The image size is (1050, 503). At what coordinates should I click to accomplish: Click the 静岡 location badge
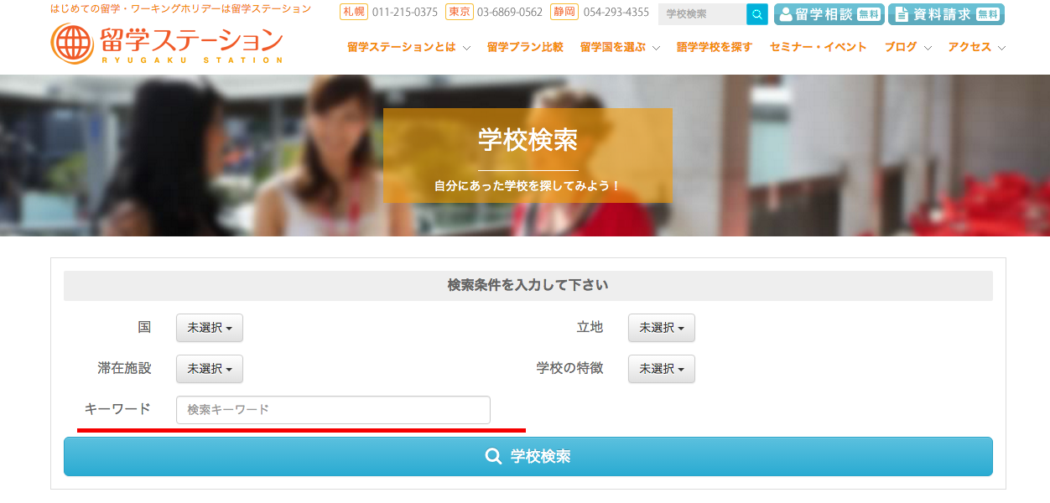pos(564,12)
